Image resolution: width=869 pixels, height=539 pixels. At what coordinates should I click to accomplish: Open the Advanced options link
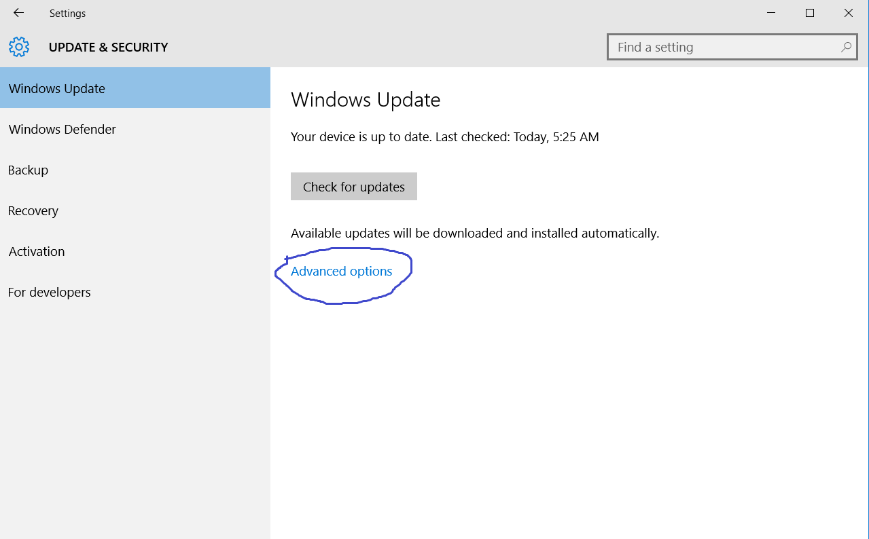point(342,271)
